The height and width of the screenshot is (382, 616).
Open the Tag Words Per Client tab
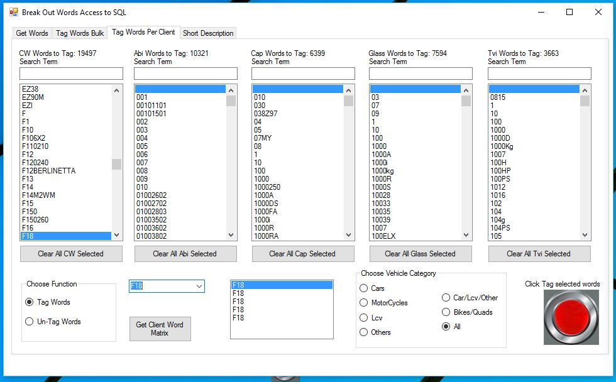point(143,32)
